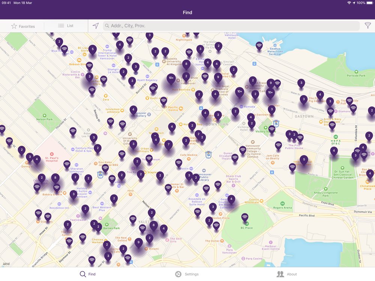Tap the Rogers Arena label
This screenshot has height=281, width=375.
tap(282, 208)
